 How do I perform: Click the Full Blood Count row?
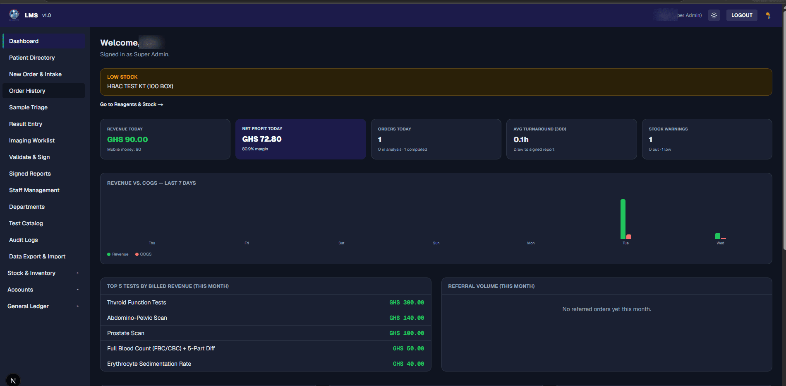point(266,348)
